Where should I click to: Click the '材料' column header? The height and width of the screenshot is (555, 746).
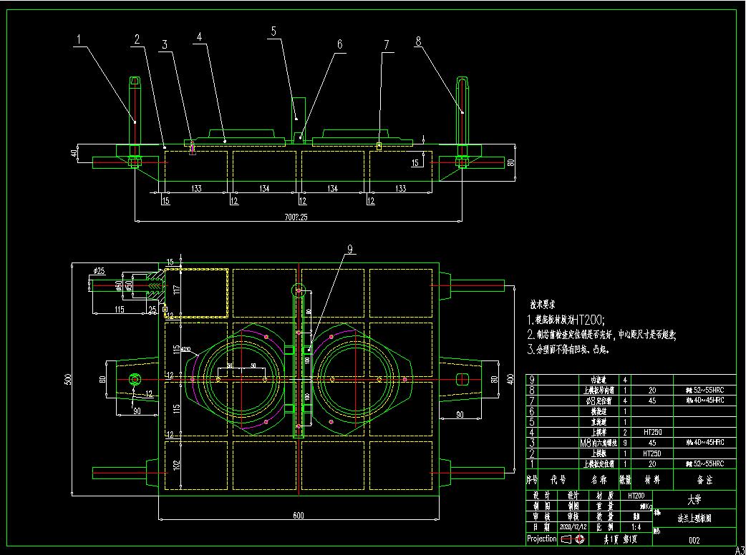[652, 480]
